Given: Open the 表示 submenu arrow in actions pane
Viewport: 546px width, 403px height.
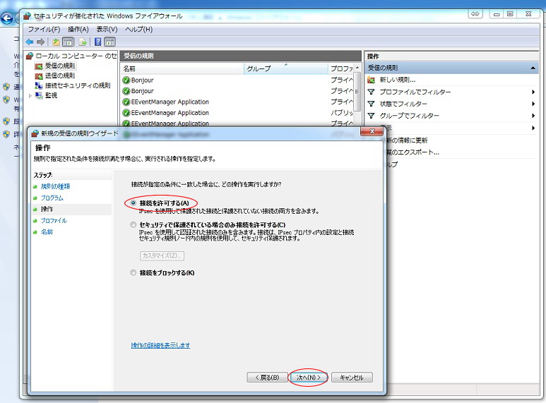Looking at the screenshot, I should pos(533,128).
